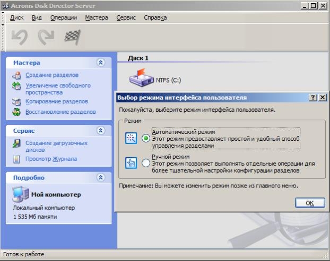This screenshot has width=330, height=261.
Task: Click the Примечание note text
Action: [209, 186]
